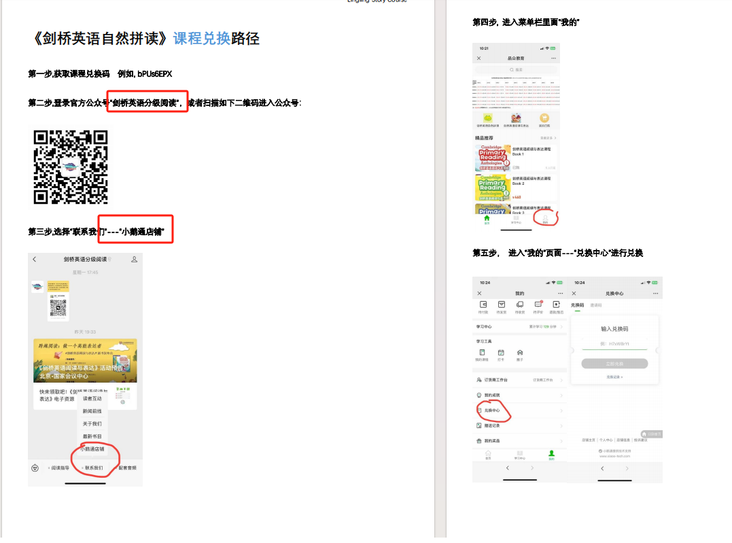Expand the 学习中心 row on 我的 page
Image resolution: width=732 pixels, height=543 pixels.
[519, 327]
